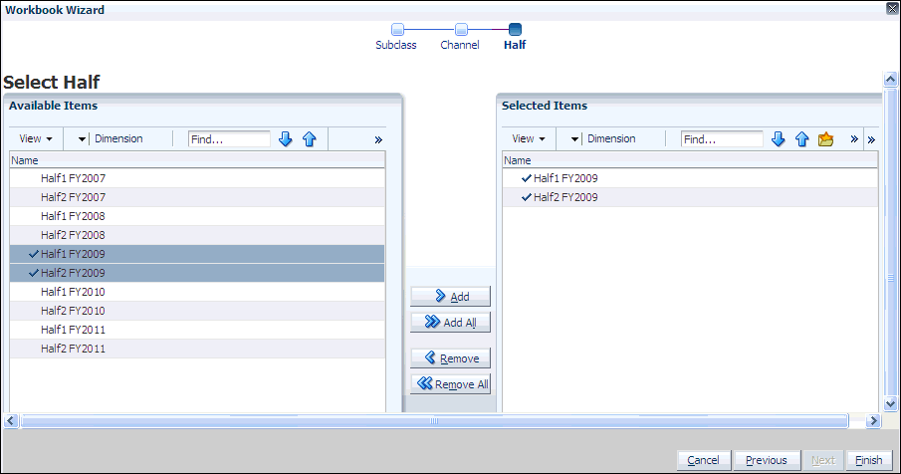Select Half2 FY2011 in Available Items
Screen dimensions: 901x474
(x=197, y=349)
